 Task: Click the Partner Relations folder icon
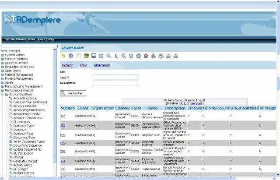(2, 59)
